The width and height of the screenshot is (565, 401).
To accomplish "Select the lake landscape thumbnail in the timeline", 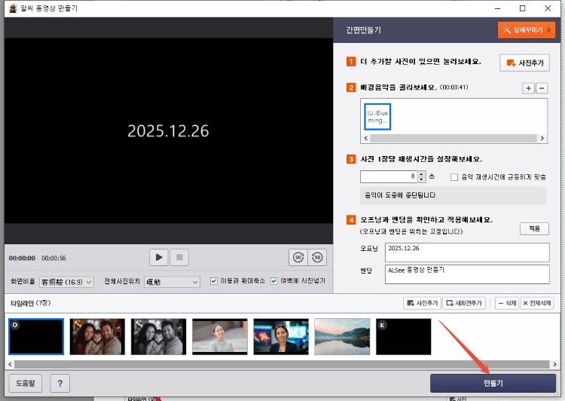I will (x=342, y=336).
